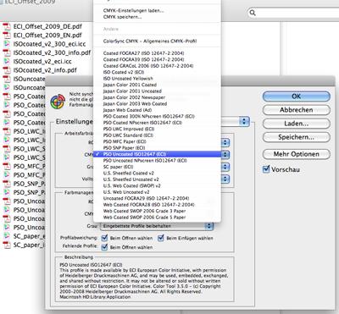Click the PDF icon of ECI_Offset_2009_DE.pdf
This screenshot has width=339, height=314.
(7, 26)
